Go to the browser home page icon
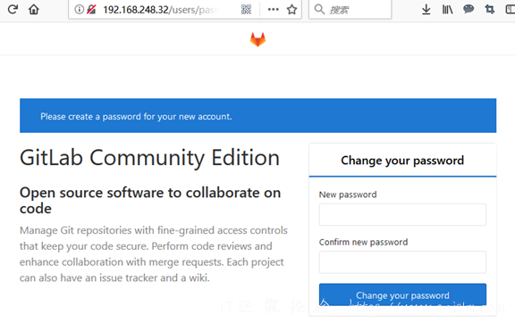The height and width of the screenshot is (323, 515). (x=33, y=9)
